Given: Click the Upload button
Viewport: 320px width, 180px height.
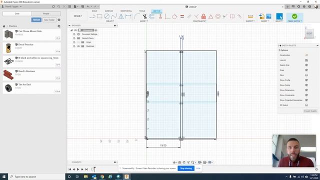Looking at the screenshot, I should [36, 20].
